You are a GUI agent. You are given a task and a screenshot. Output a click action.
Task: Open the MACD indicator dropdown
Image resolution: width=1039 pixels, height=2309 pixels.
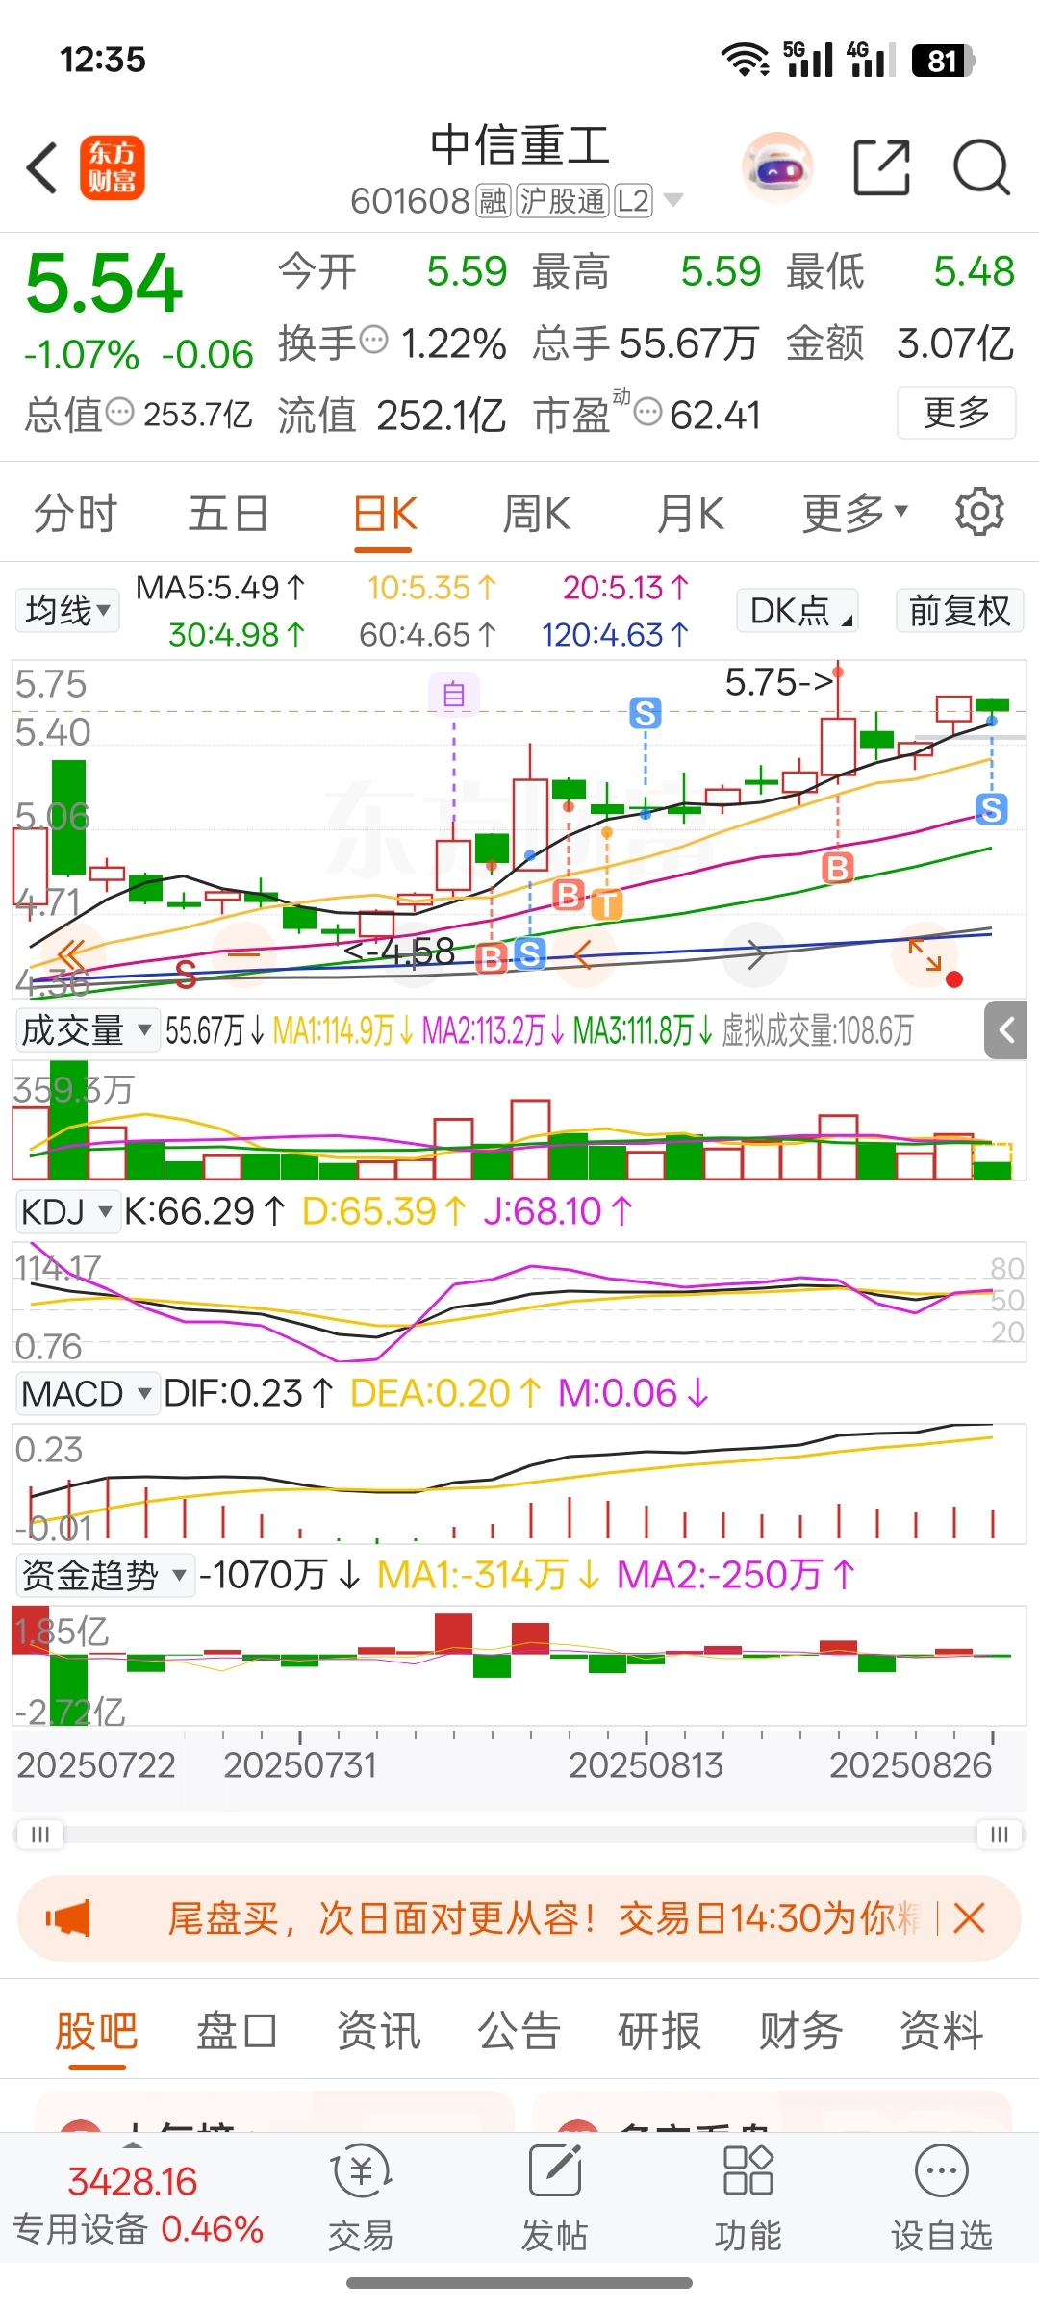pyautogui.click(x=87, y=1393)
